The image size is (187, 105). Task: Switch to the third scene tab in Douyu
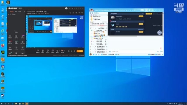click(x=20, y=12)
